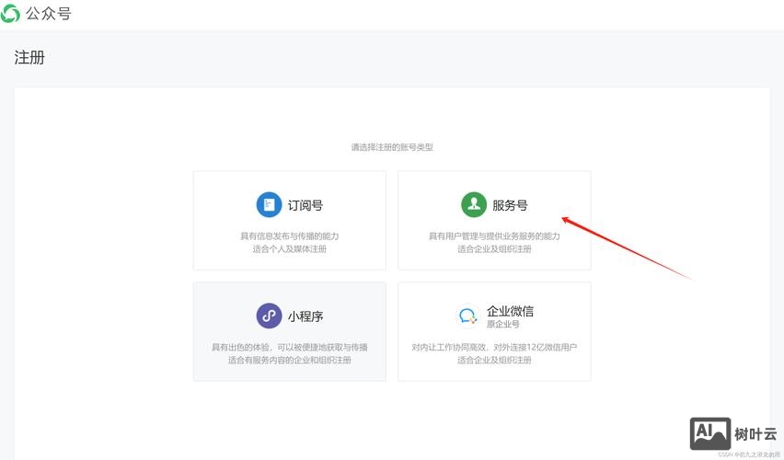784x460 pixels.
Task: Click the purple 小程序 icon
Action: (x=269, y=316)
